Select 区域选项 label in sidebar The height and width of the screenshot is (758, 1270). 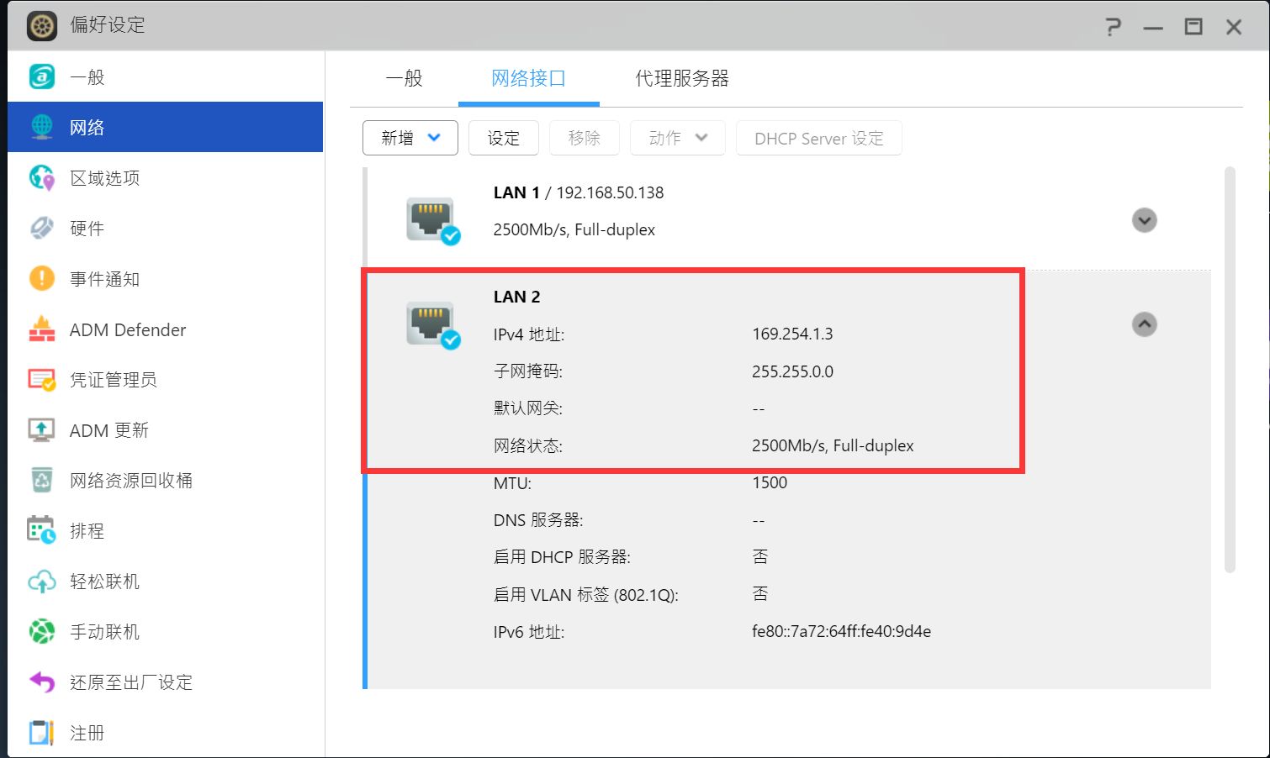[105, 178]
